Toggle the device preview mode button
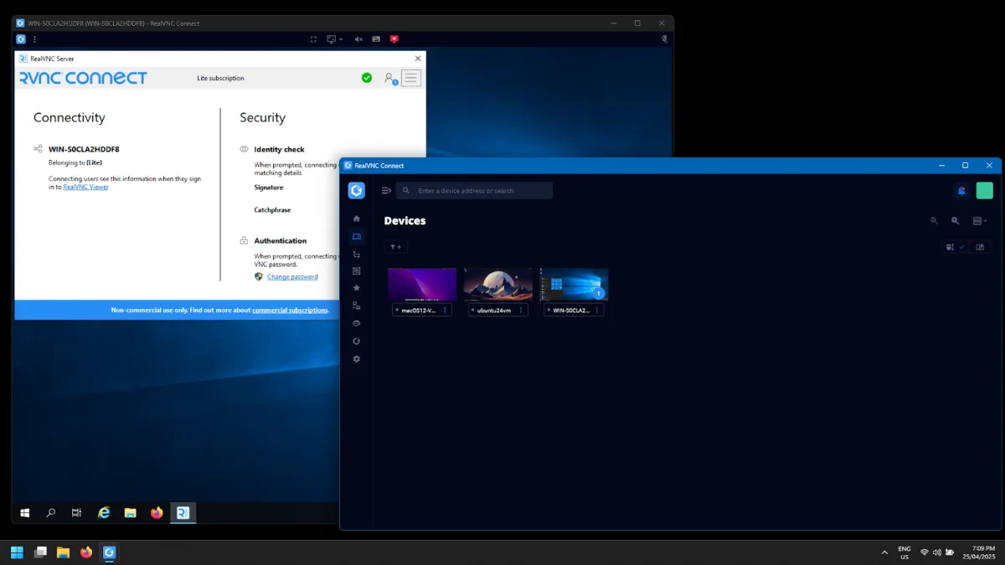The width and height of the screenshot is (1005, 565). (x=980, y=247)
